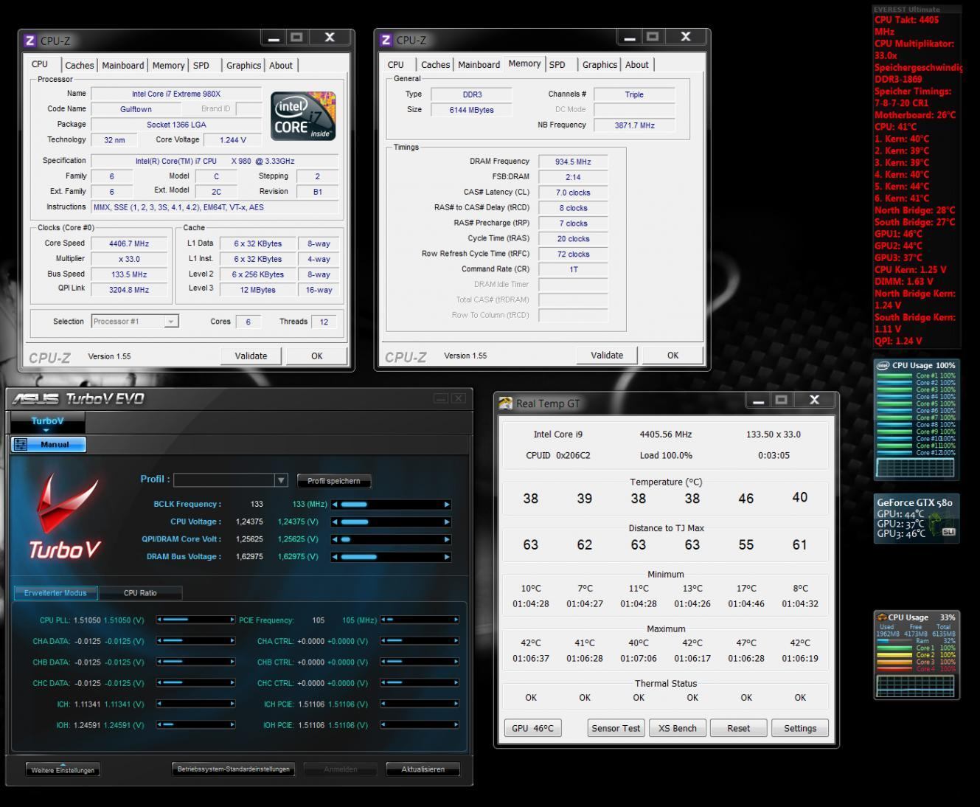Click the GPU 46°C button
This screenshot has width=980, height=807.
point(532,728)
